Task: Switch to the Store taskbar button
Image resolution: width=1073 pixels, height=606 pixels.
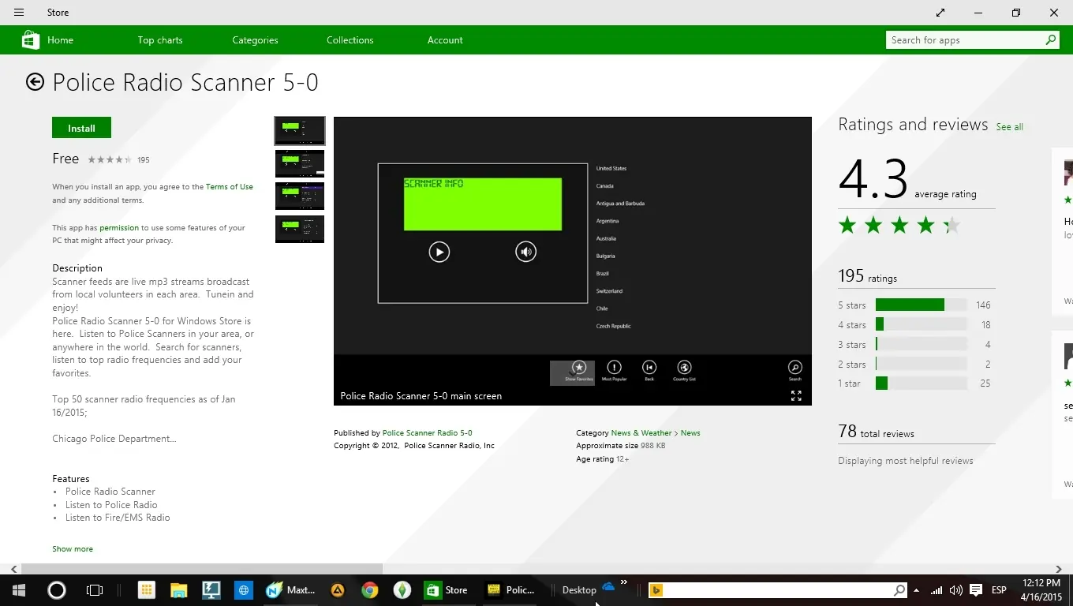Action: [447, 590]
